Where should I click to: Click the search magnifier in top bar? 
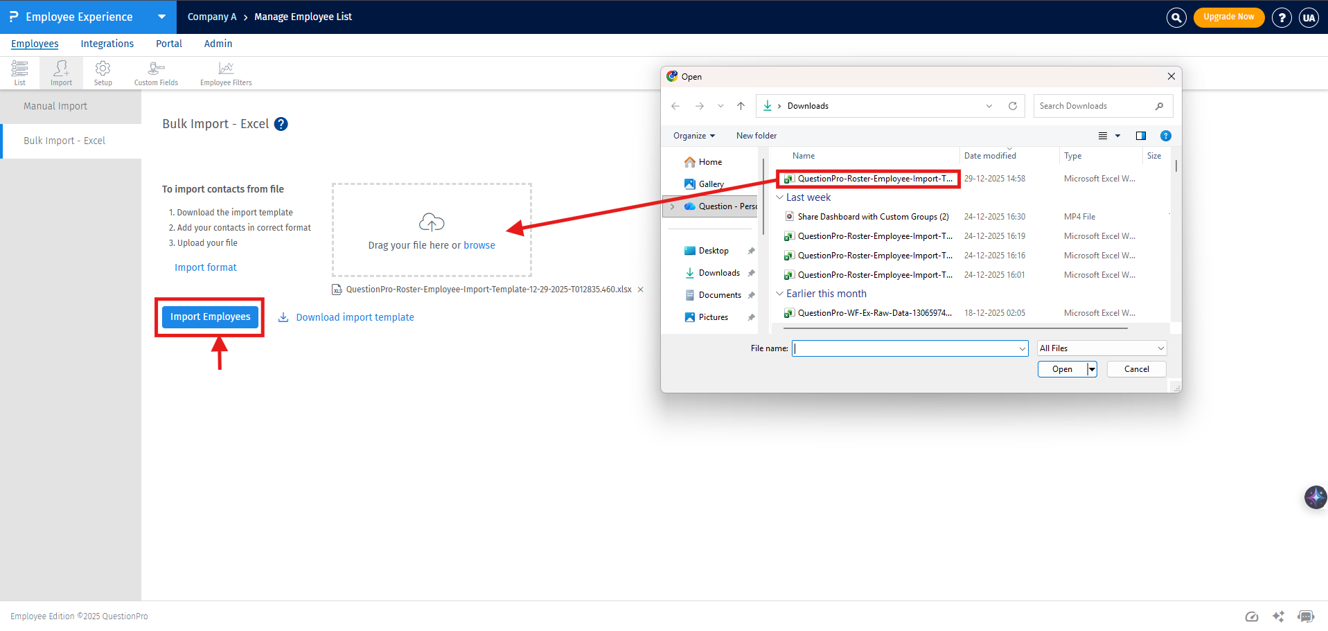tap(1176, 17)
